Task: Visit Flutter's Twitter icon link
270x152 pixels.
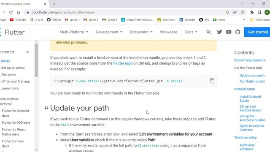Action: (x=219, y=32)
